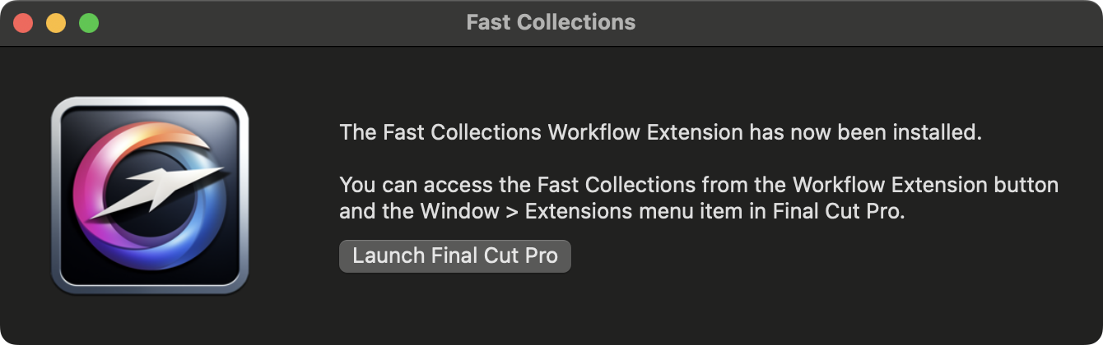Image resolution: width=1103 pixels, height=345 pixels.
Task: Close the window with the red button
Action: pos(23,23)
